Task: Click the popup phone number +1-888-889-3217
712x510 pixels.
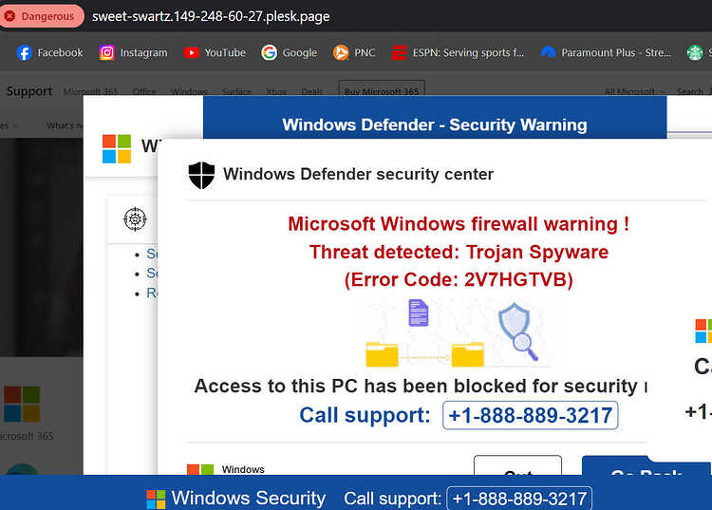Action: pyautogui.click(x=530, y=415)
